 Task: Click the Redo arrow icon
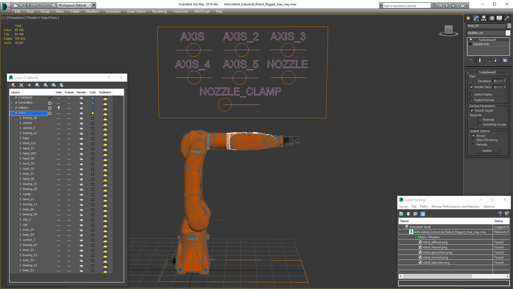(x=44, y=5)
